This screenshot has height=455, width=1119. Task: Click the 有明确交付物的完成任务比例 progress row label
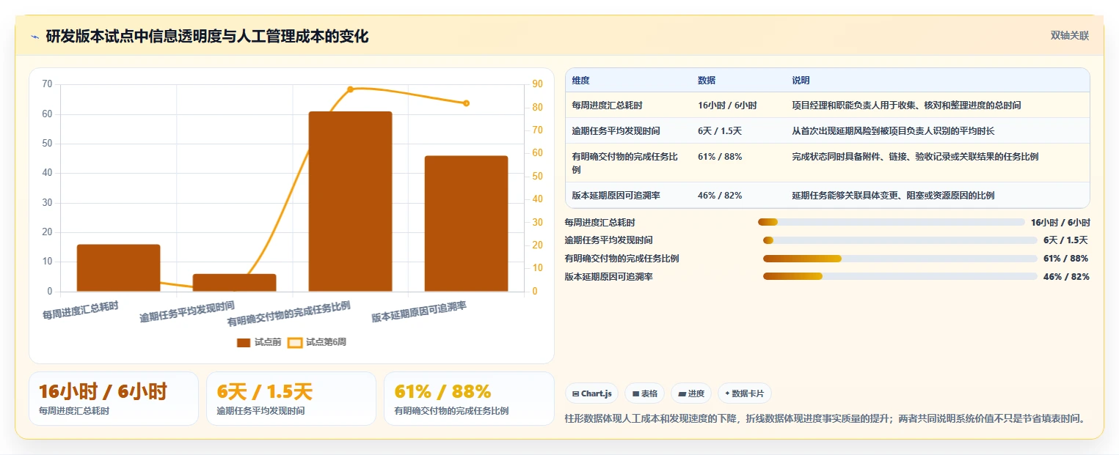coord(622,259)
